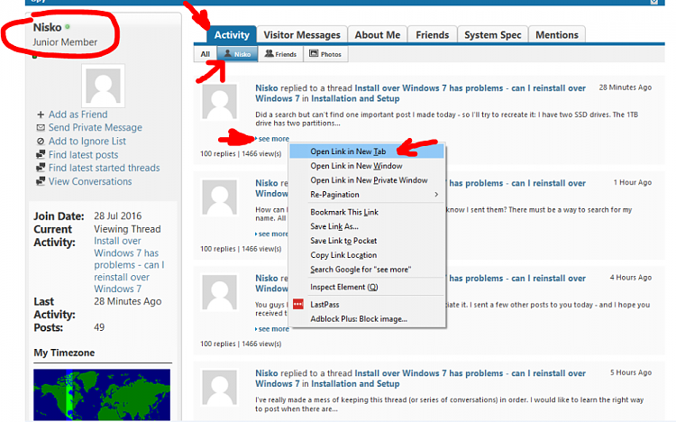Expand see more on 28 Minutes Ago post
Image resolution: width=676 pixels, height=422 pixels.
pos(272,139)
